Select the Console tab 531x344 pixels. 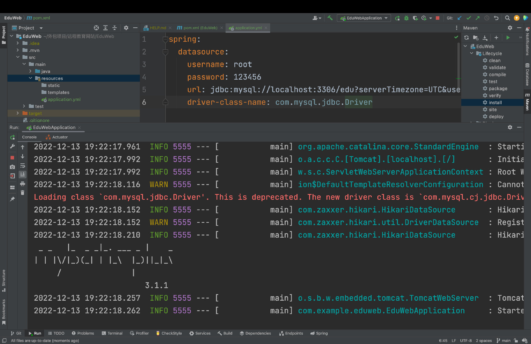click(x=29, y=137)
